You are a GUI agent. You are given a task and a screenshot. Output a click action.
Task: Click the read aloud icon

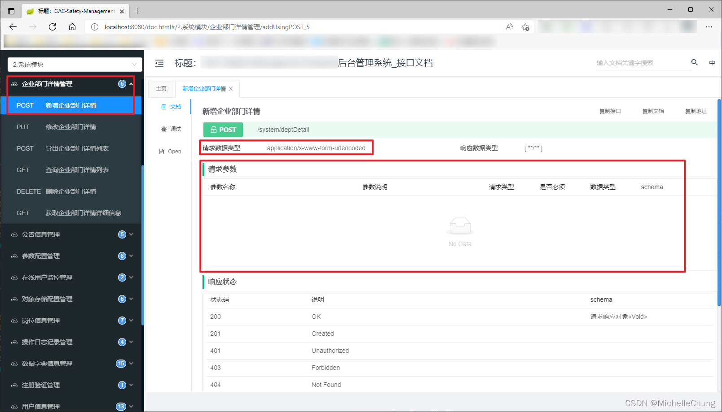point(509,27)
